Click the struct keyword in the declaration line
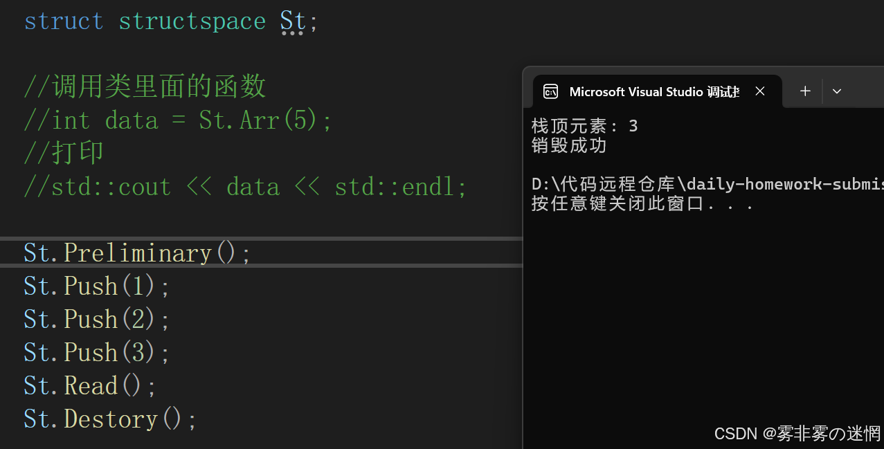 tap(64, 21)
